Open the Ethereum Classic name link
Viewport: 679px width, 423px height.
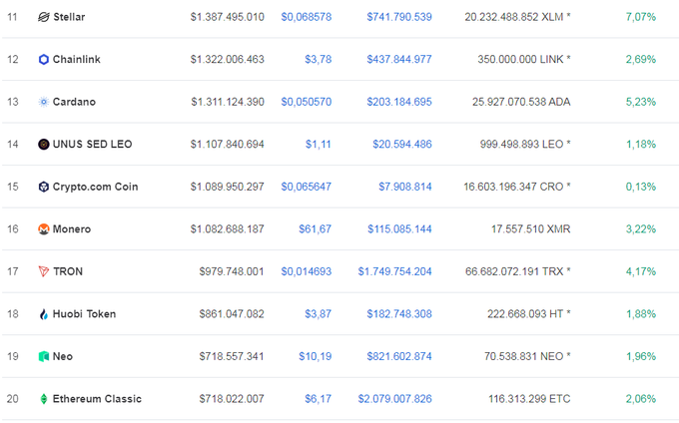(97, 399)
